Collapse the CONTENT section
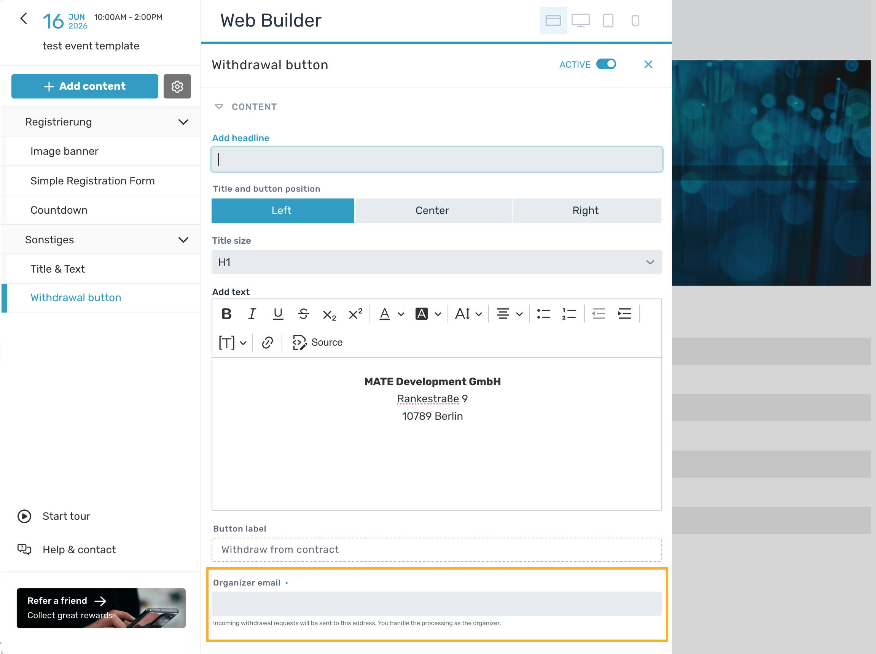This screenshot has height=654, width=876. click(x=218, y=106)
